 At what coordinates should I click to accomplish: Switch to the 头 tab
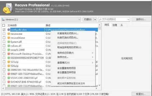point(122,25)
